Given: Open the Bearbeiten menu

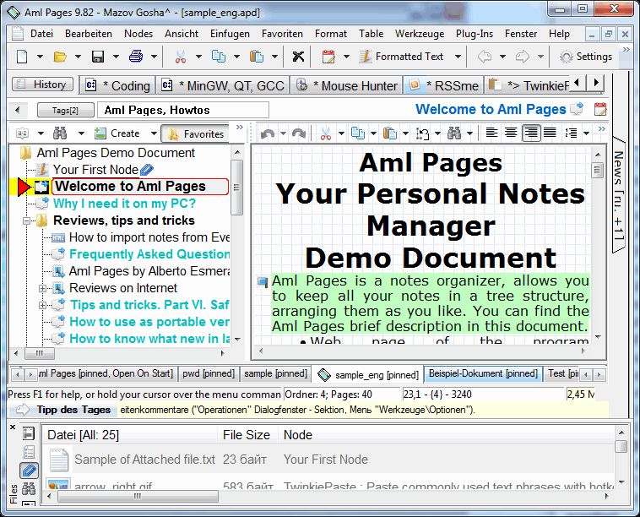Looking at the screenshot, I should (x=89, y=34).
